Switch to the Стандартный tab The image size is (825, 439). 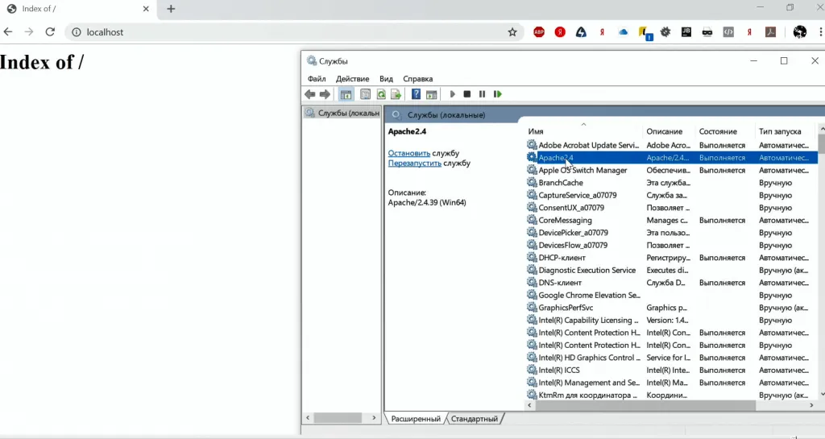475,419
